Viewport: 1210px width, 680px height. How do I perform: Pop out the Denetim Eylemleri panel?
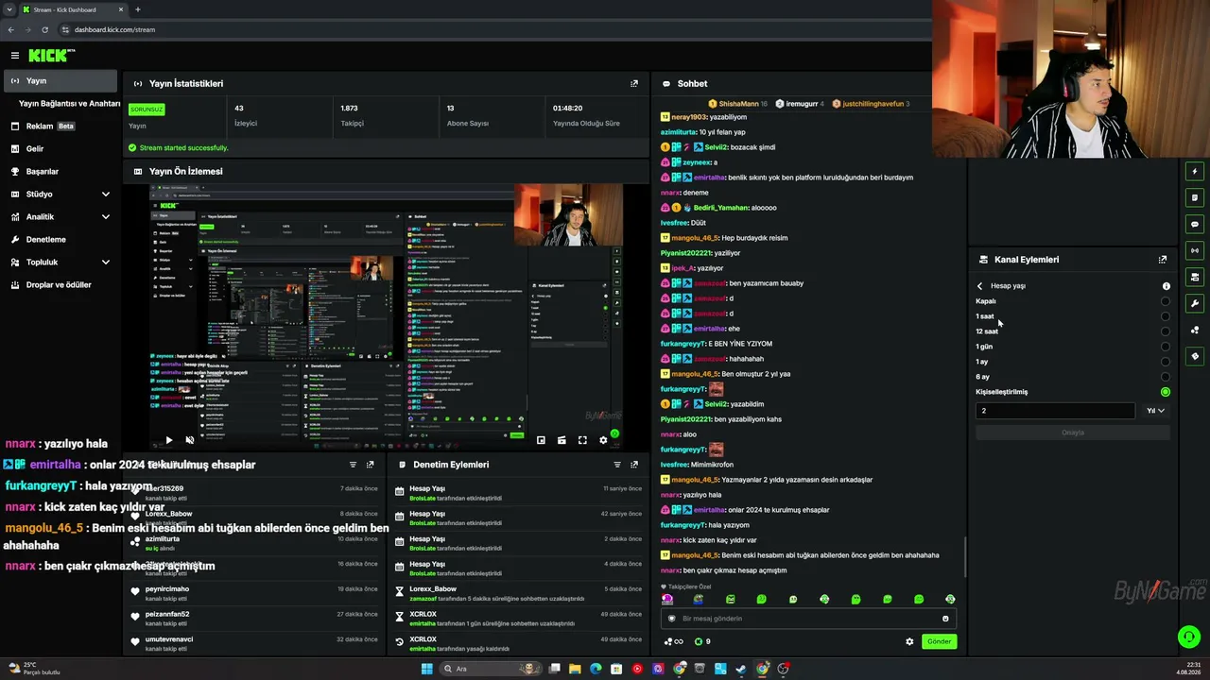point(634,465)
